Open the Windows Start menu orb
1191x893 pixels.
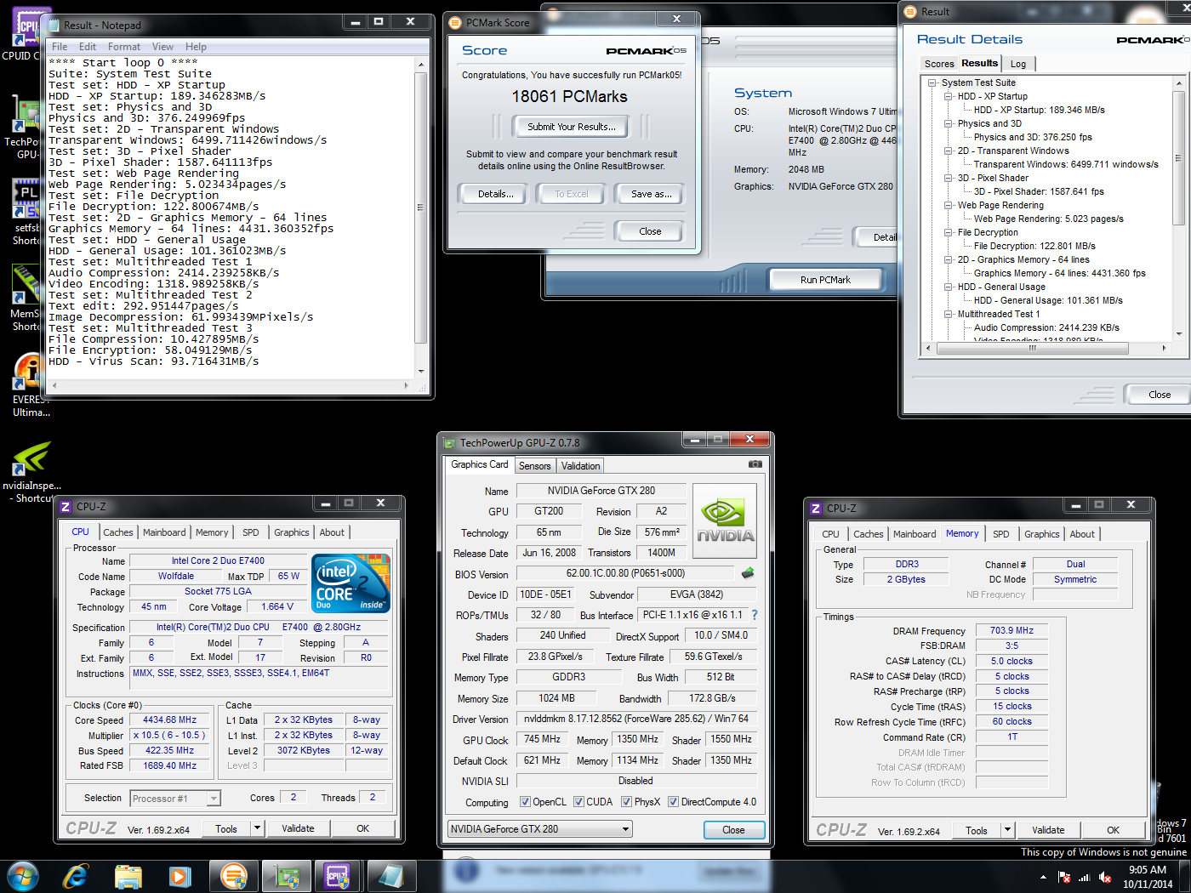(x=23, y=876)
